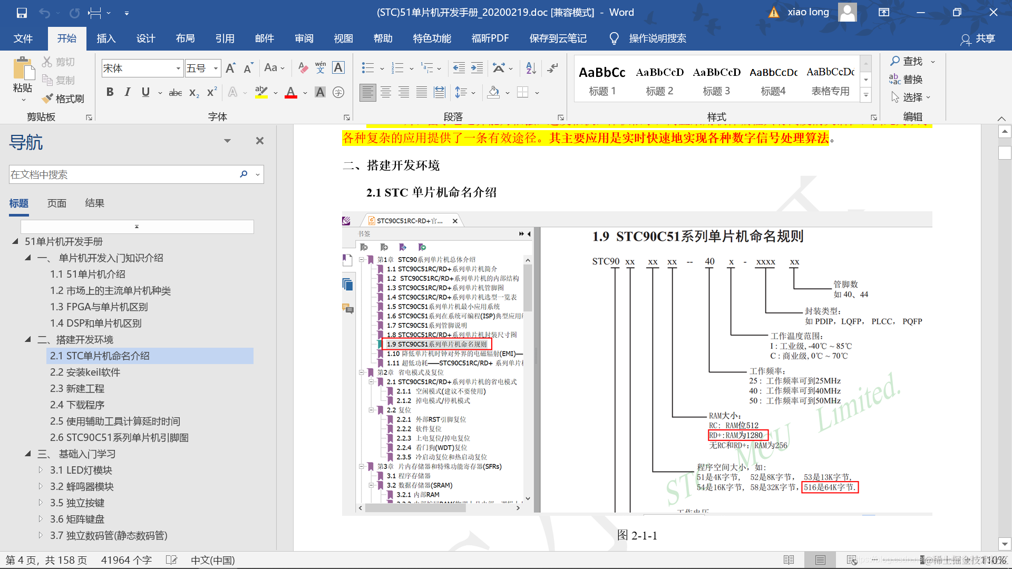The width and height of the screenshot is (1012, 569).
Task: Collapse 一、单片机开发入门知识介绍 heading
Action: 28,258
